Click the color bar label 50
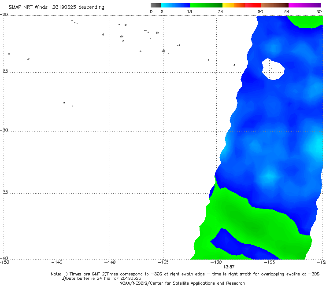The height and width of the screenshot is (286, 326). point(260,11)
